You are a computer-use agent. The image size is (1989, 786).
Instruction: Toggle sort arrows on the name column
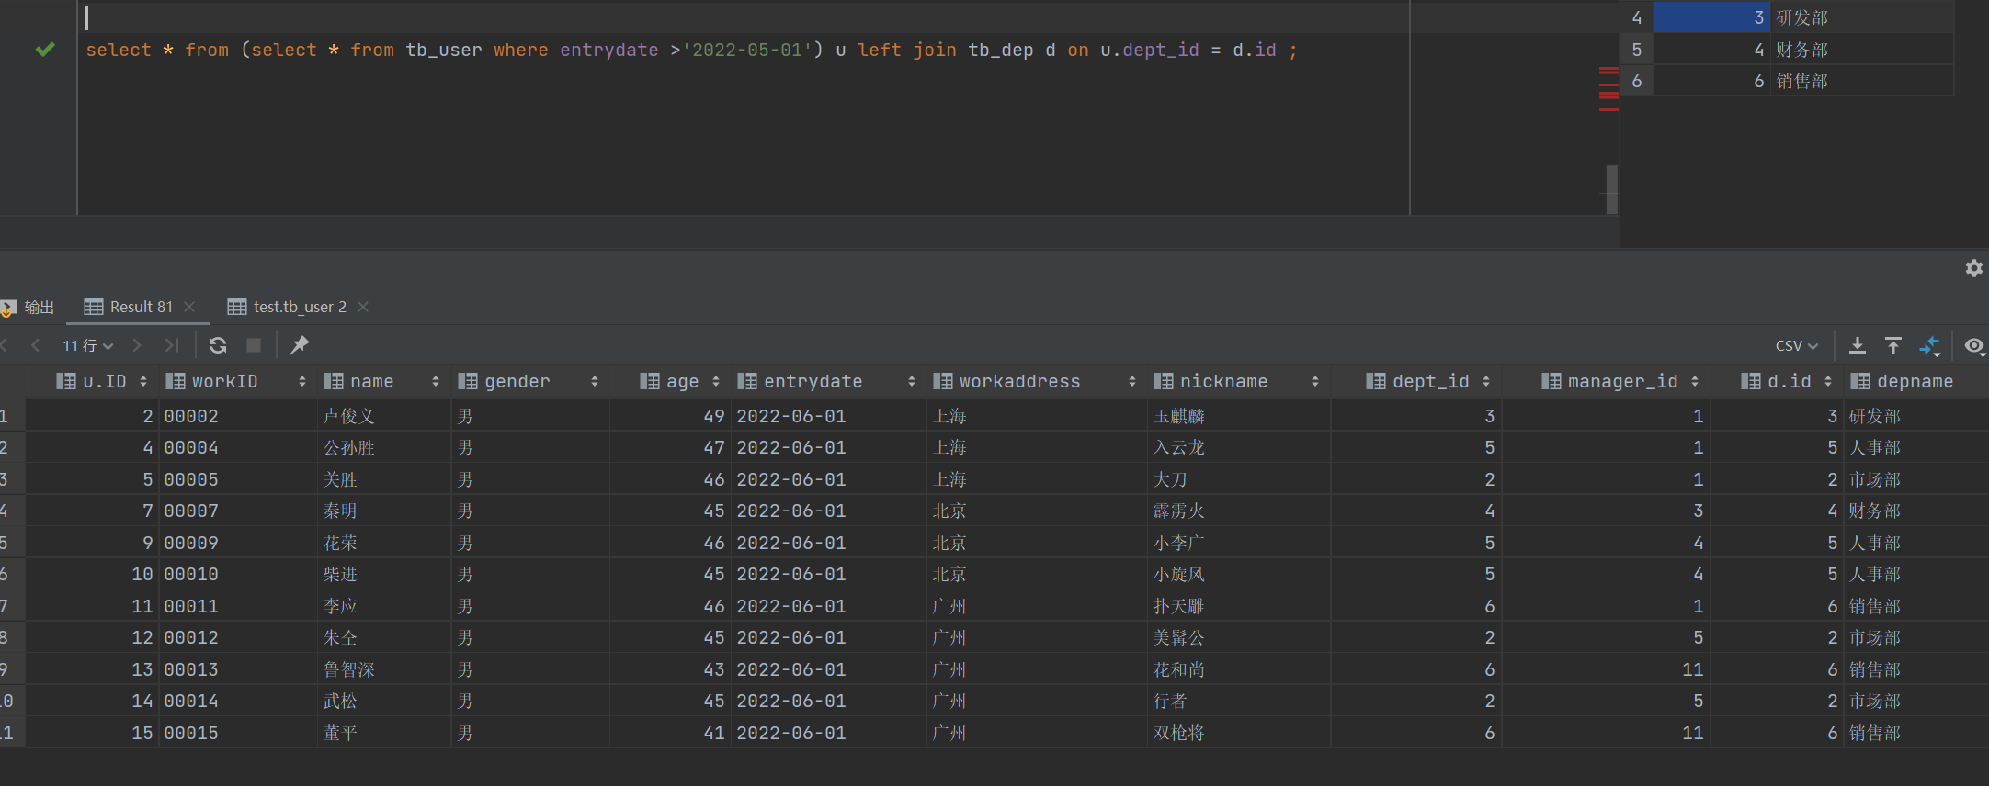click(436, 381)
